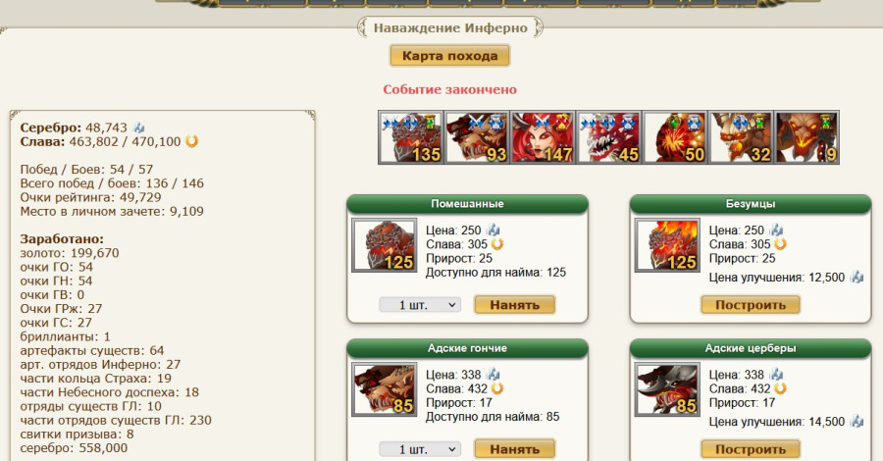
Task: Click the silver icon beside Серебро
Action: tap(138, 128)
